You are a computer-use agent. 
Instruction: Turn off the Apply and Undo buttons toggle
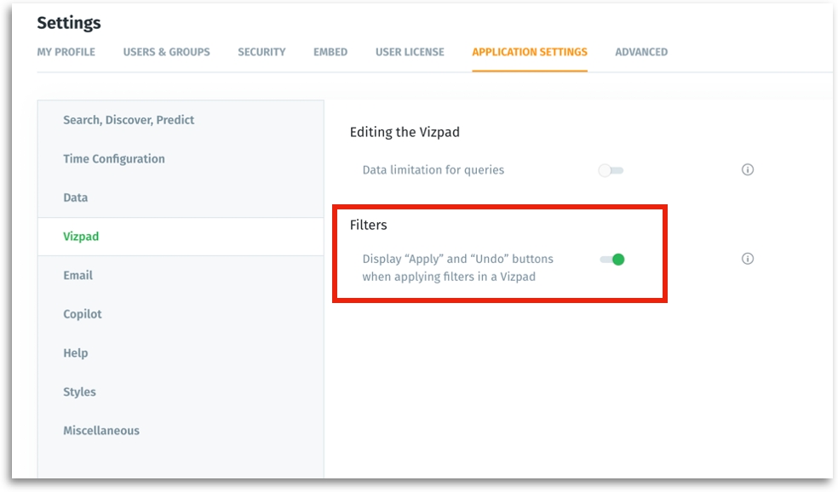pyautogui.click(x=612, y=260)
